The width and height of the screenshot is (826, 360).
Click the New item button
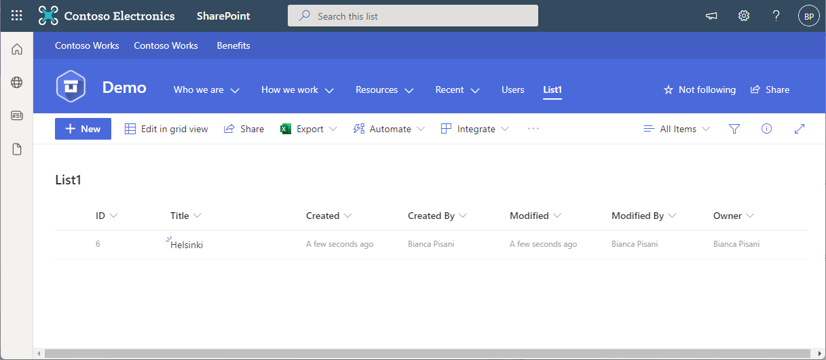(83, 129)
